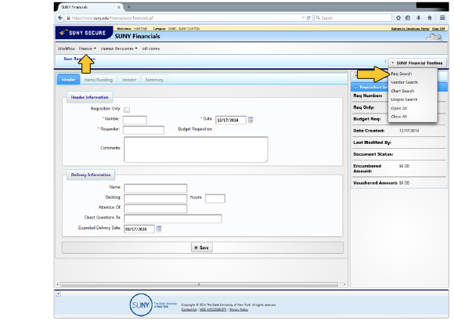Click the horizontal scrollbar's right arrow
Viewport: 454px width, 321px height.
pyautogui.click(x=344, y=284)
